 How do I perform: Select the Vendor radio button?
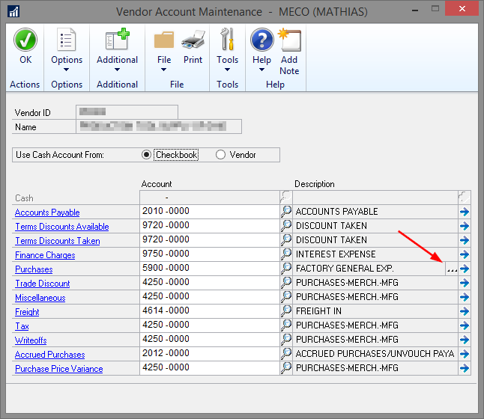click(220, 155)
